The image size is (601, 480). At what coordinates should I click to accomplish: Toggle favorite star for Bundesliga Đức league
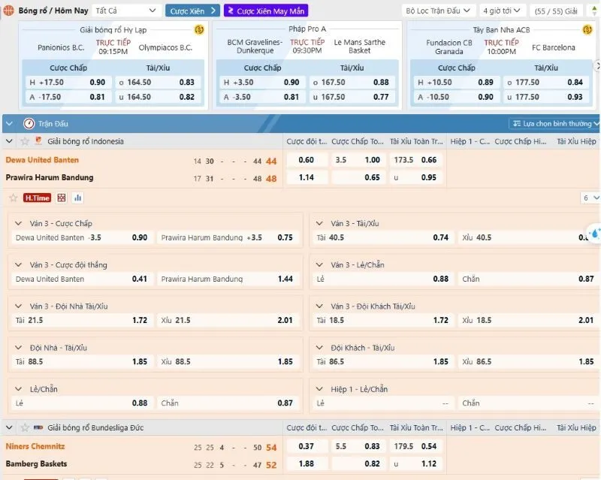point(25,427)
